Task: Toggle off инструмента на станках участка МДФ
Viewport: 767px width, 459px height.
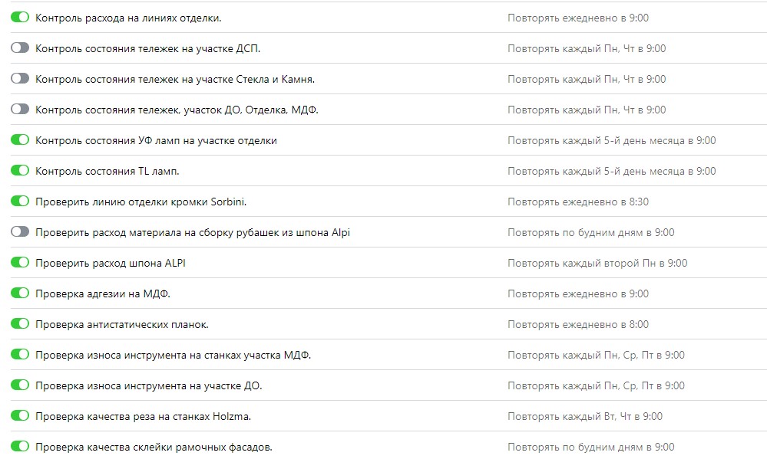Action: click(20, 355)
